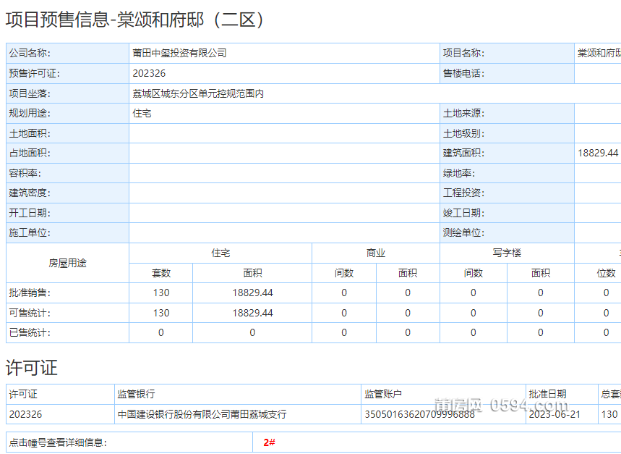Click the 施工单位 label cell
This screenshot has height=454, width=621.
[x=67, y=232]
